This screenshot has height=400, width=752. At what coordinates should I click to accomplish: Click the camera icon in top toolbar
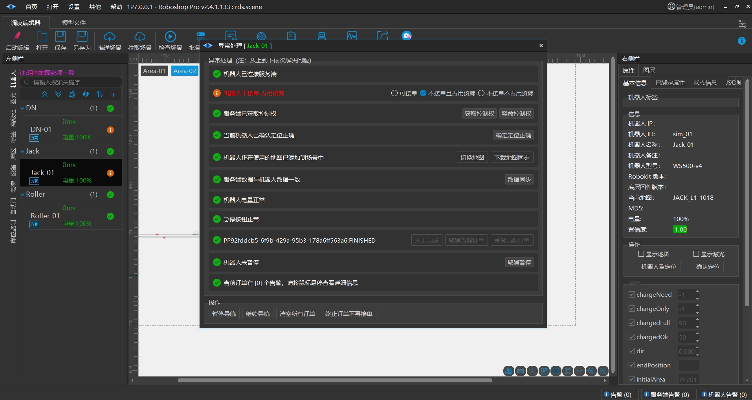[x=407, y=36]
